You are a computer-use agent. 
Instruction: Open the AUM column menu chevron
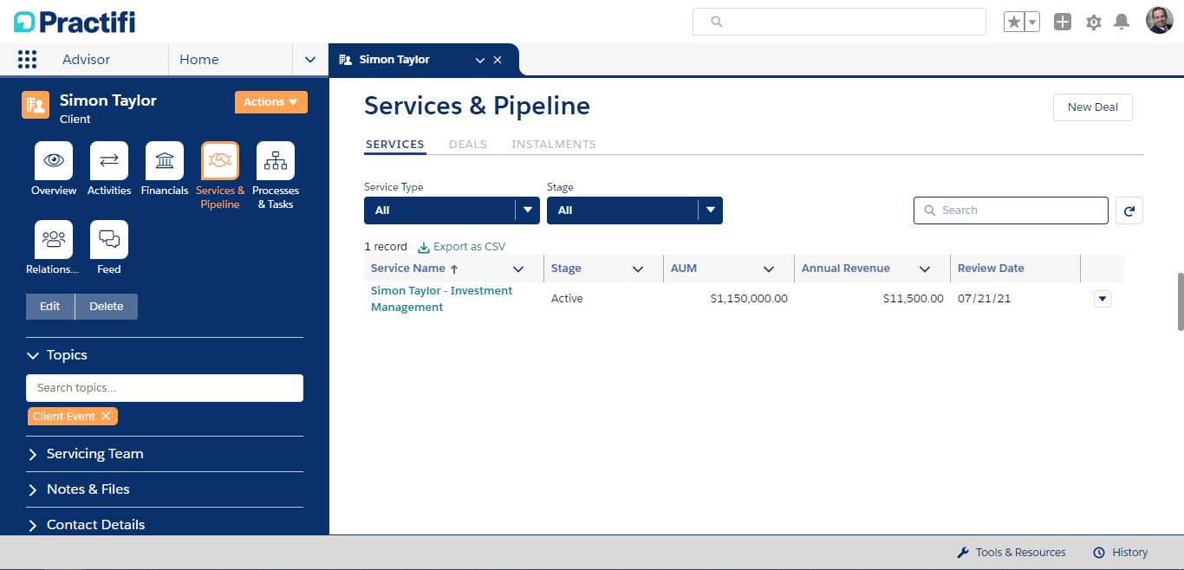[769, 269]
